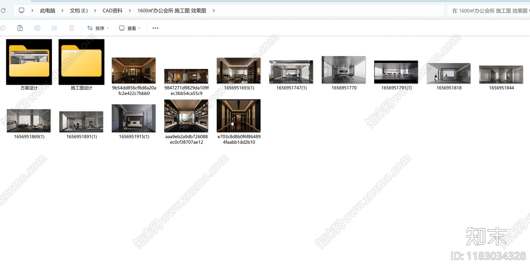Click the folder name text 施工图设计
Image resolution: width=530 pixels, height=269 pixels.
81,88
